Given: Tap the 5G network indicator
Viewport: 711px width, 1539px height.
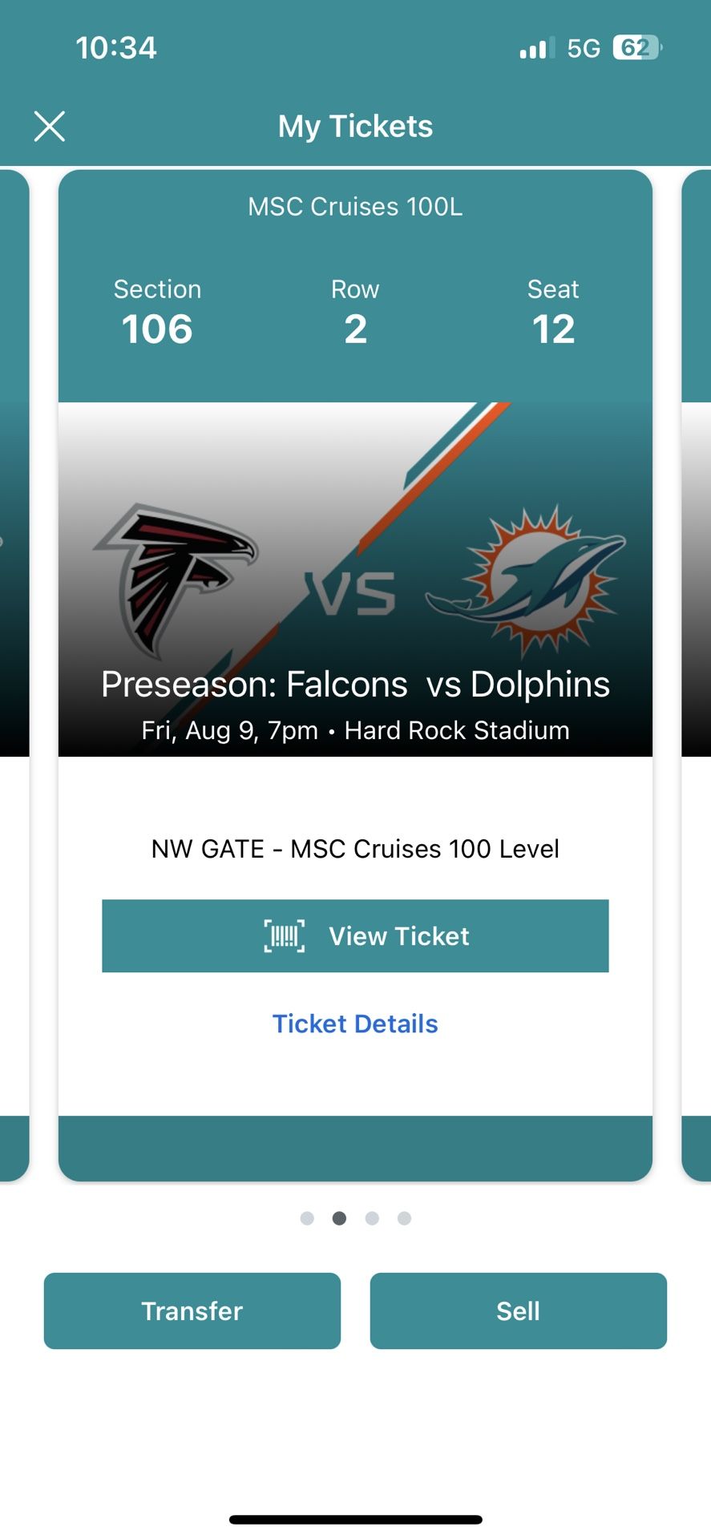Looking at the screenshot, I should click(584, 49).
